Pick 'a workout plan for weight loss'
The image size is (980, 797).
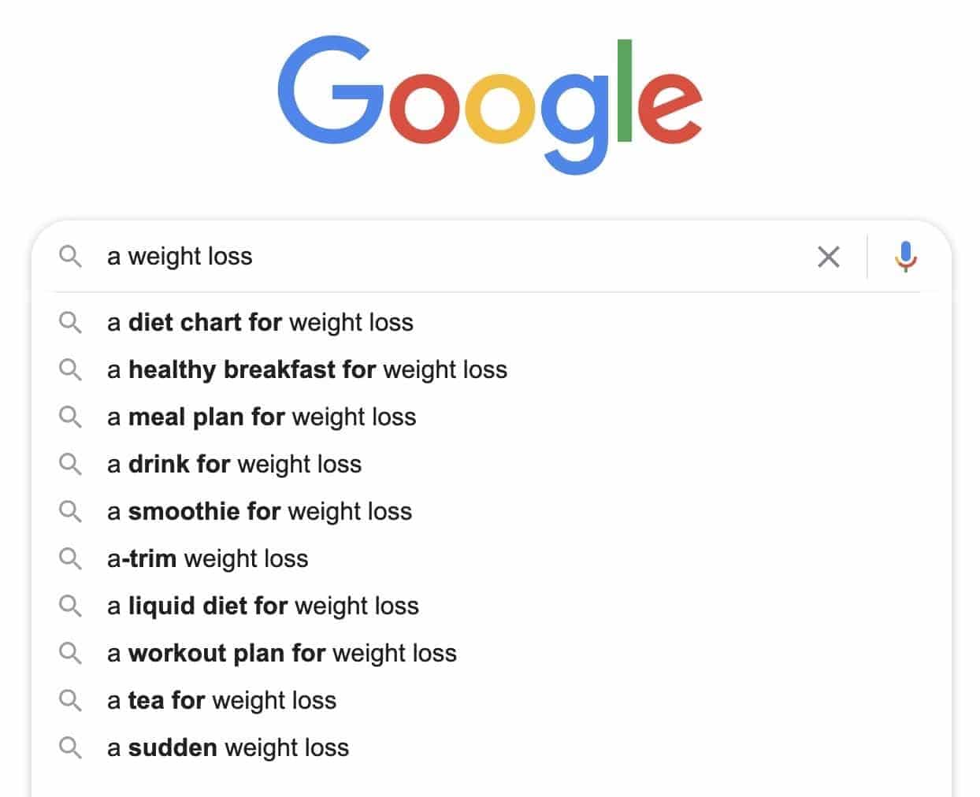(x=491, y=653)
